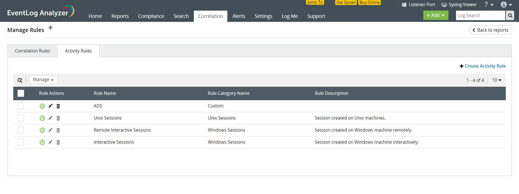The width and height of the screenshot is (519, 194).
Task: Click inside the Log Search input field
Action: pos(480,16)
